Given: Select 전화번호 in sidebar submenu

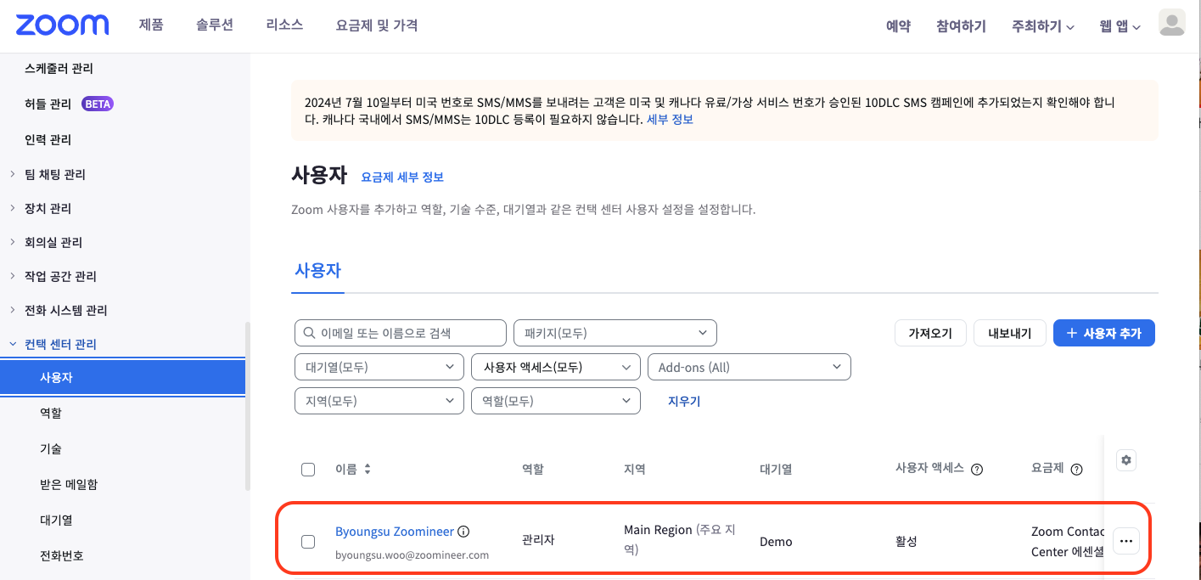Looking at the screenshot, I should pyautogui.click(x=62, y=555).
